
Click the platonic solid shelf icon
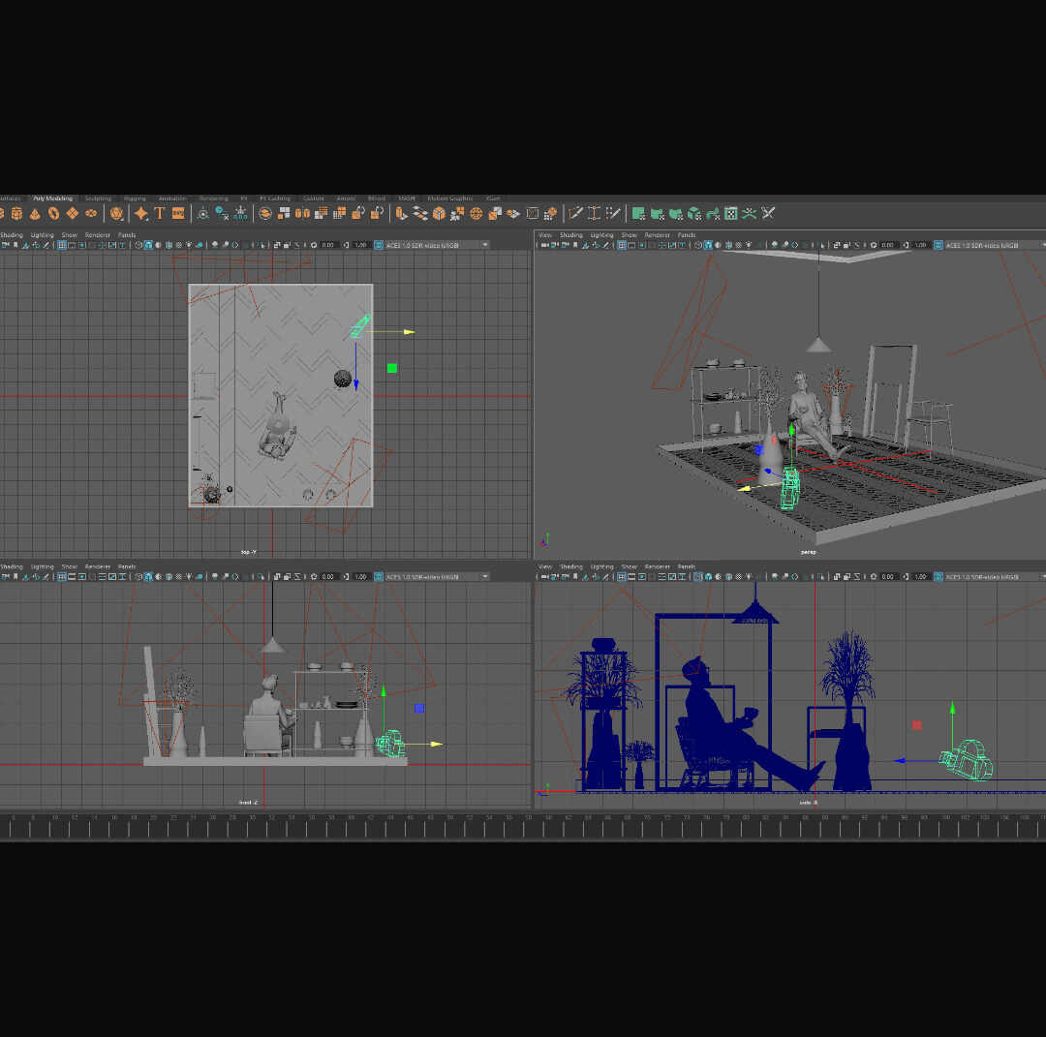117,214
